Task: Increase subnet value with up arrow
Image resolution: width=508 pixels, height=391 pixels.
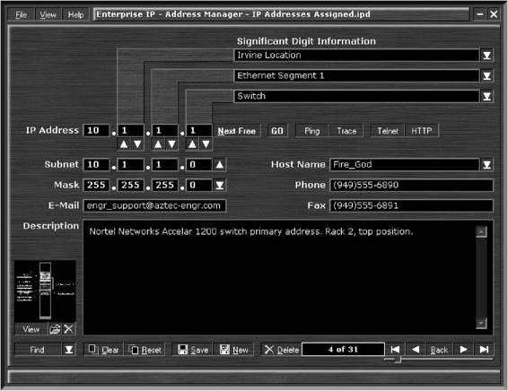Action: coord(219,164)
